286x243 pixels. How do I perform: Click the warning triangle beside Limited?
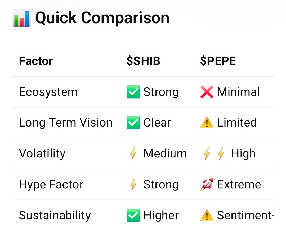click(x=207, y=123)
